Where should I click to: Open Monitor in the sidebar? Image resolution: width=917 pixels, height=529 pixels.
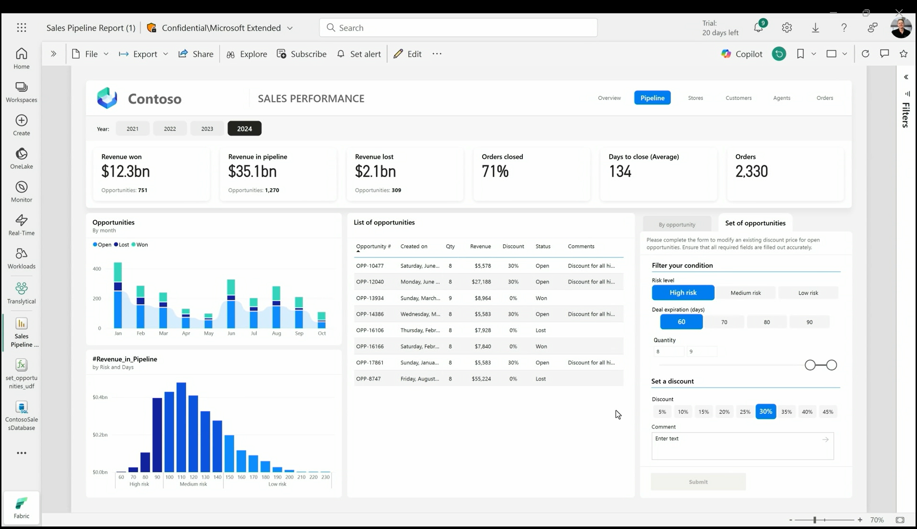21,192
